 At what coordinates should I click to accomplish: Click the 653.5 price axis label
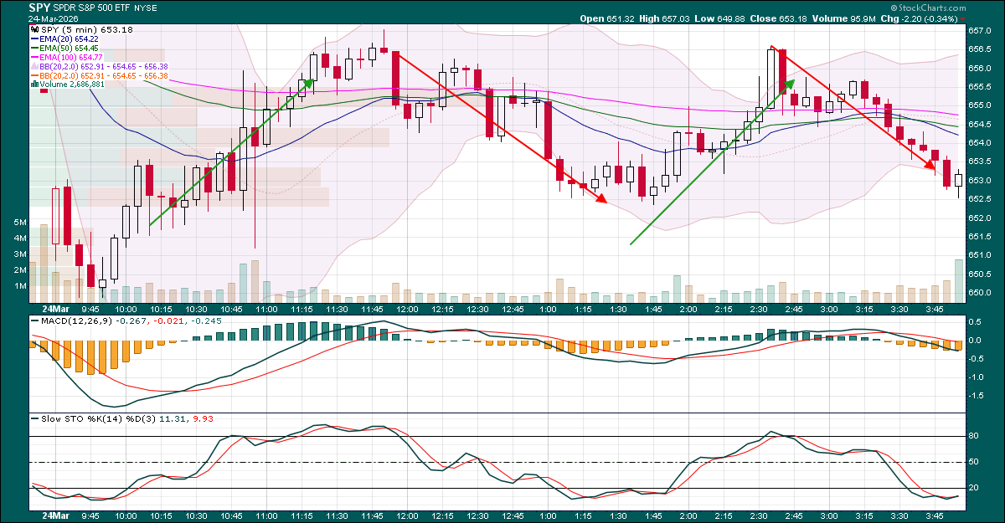coord(979,162)
